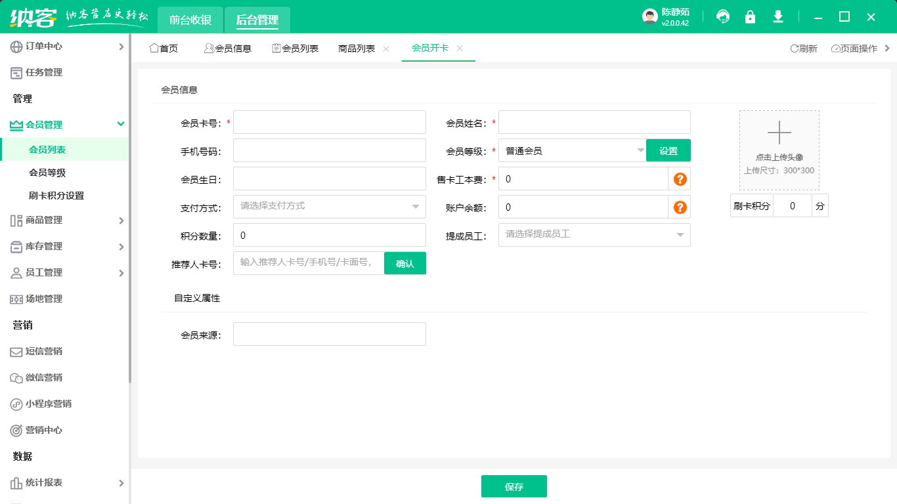
Task: Open 刷卡积分设置 in sidebar
Action: (x=56, y=196)
